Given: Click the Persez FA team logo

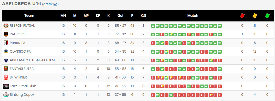Looking at the screenshot, I should click(6, 43).
